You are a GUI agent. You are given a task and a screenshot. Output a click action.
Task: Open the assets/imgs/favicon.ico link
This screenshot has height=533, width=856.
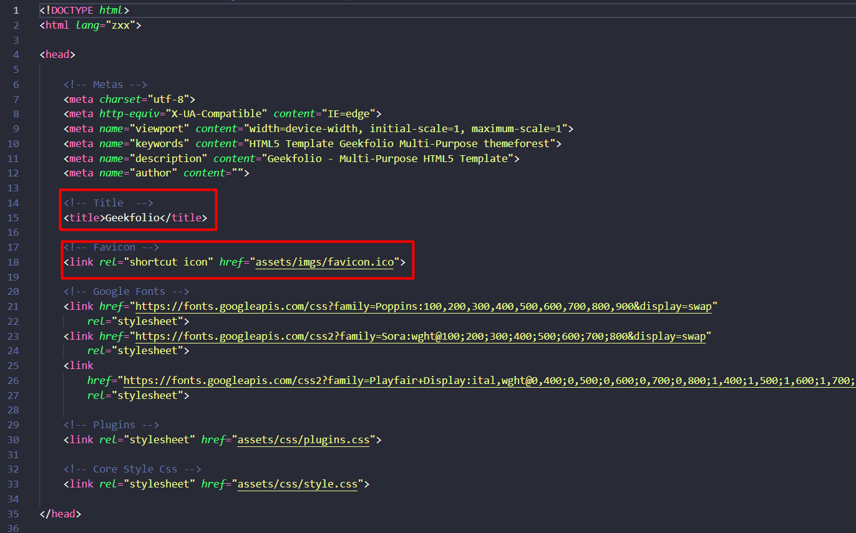[324, 262]
